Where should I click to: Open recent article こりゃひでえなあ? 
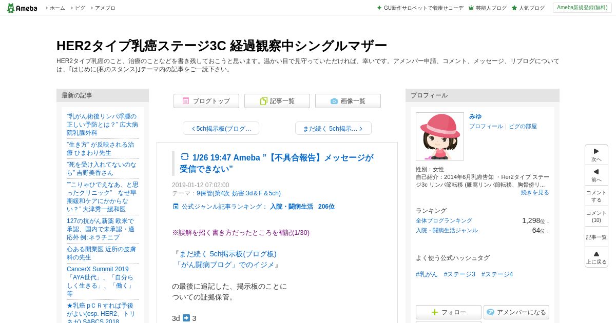[x=103, y=197]
